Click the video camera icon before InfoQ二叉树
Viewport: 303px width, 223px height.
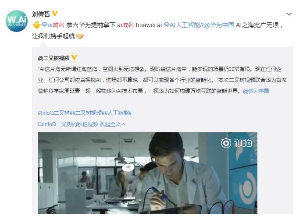click(x=40, y=124)
